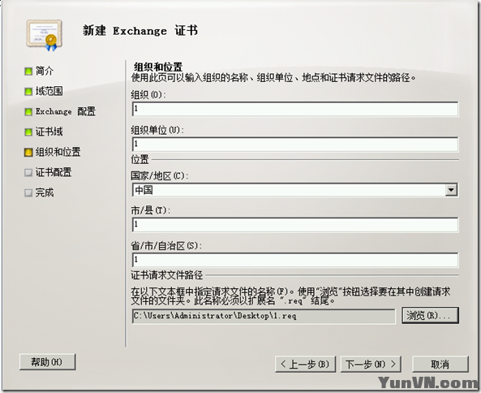Click the 位置 group heading

[140, 160]
